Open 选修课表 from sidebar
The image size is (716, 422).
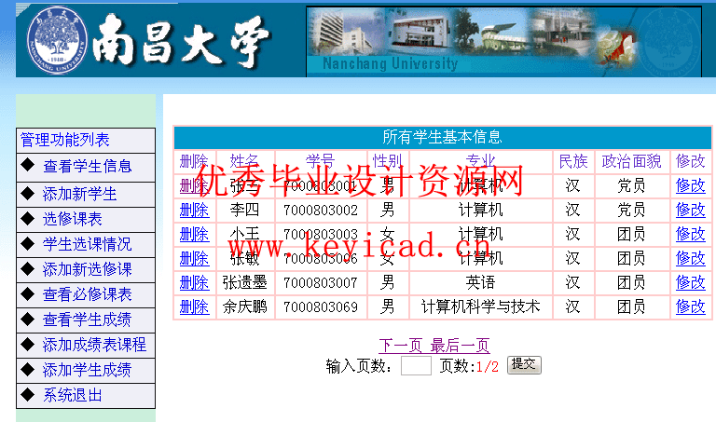[x=72, y=219]
